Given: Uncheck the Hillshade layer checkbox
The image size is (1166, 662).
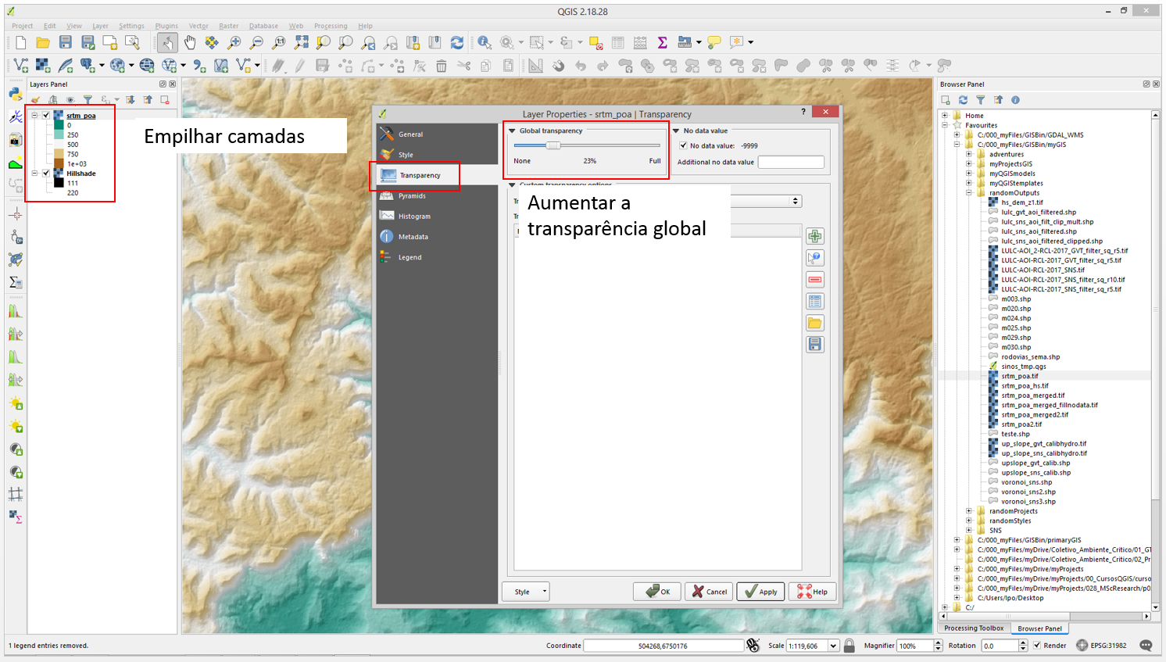Looking at the screenshot, I should [46, 174].
